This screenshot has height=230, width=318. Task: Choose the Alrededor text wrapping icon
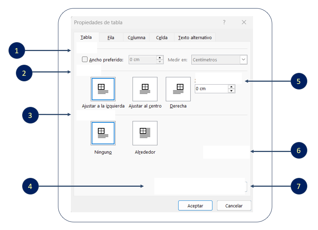click(x=145, y=133)
